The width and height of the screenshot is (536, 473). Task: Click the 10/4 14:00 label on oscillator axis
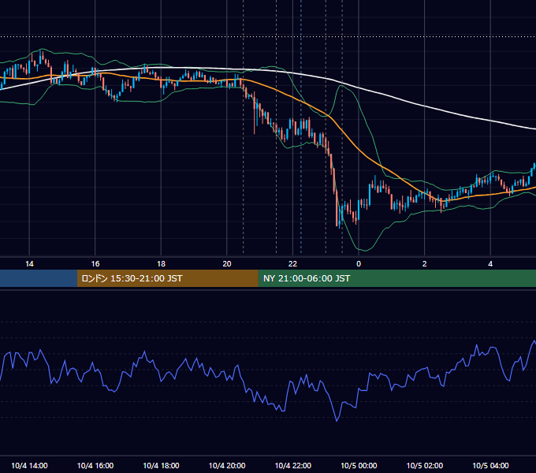(29, 465)
